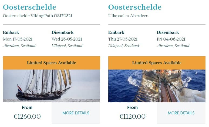209x127 pixels.
Task: Click embark date Thu 27-05-2021
Action: pyautogui.click(x=123, y=39)
